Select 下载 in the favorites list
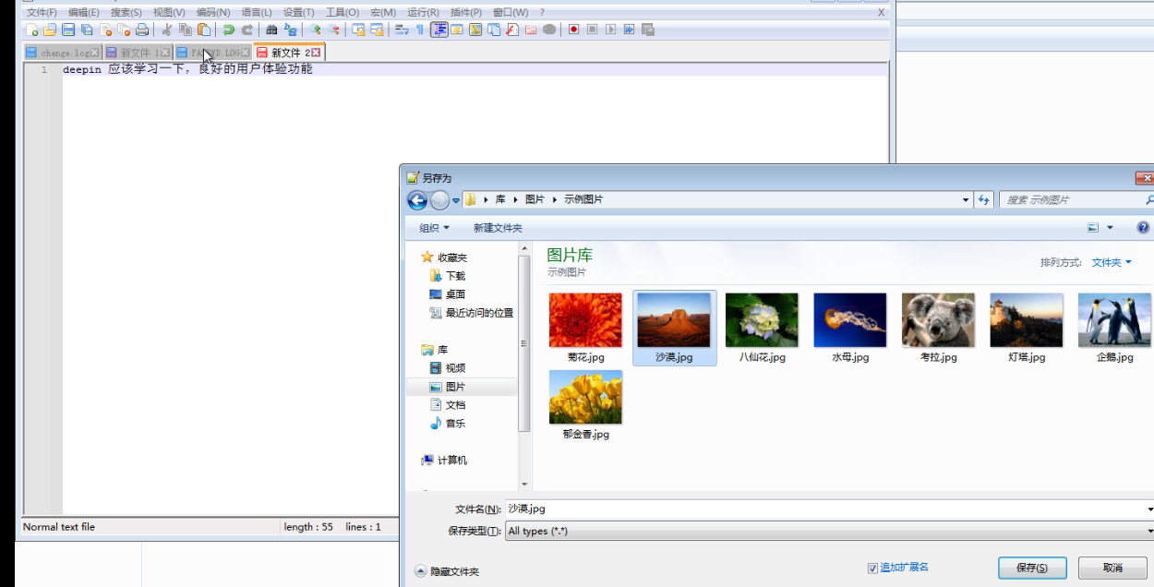 click(448, 276)
